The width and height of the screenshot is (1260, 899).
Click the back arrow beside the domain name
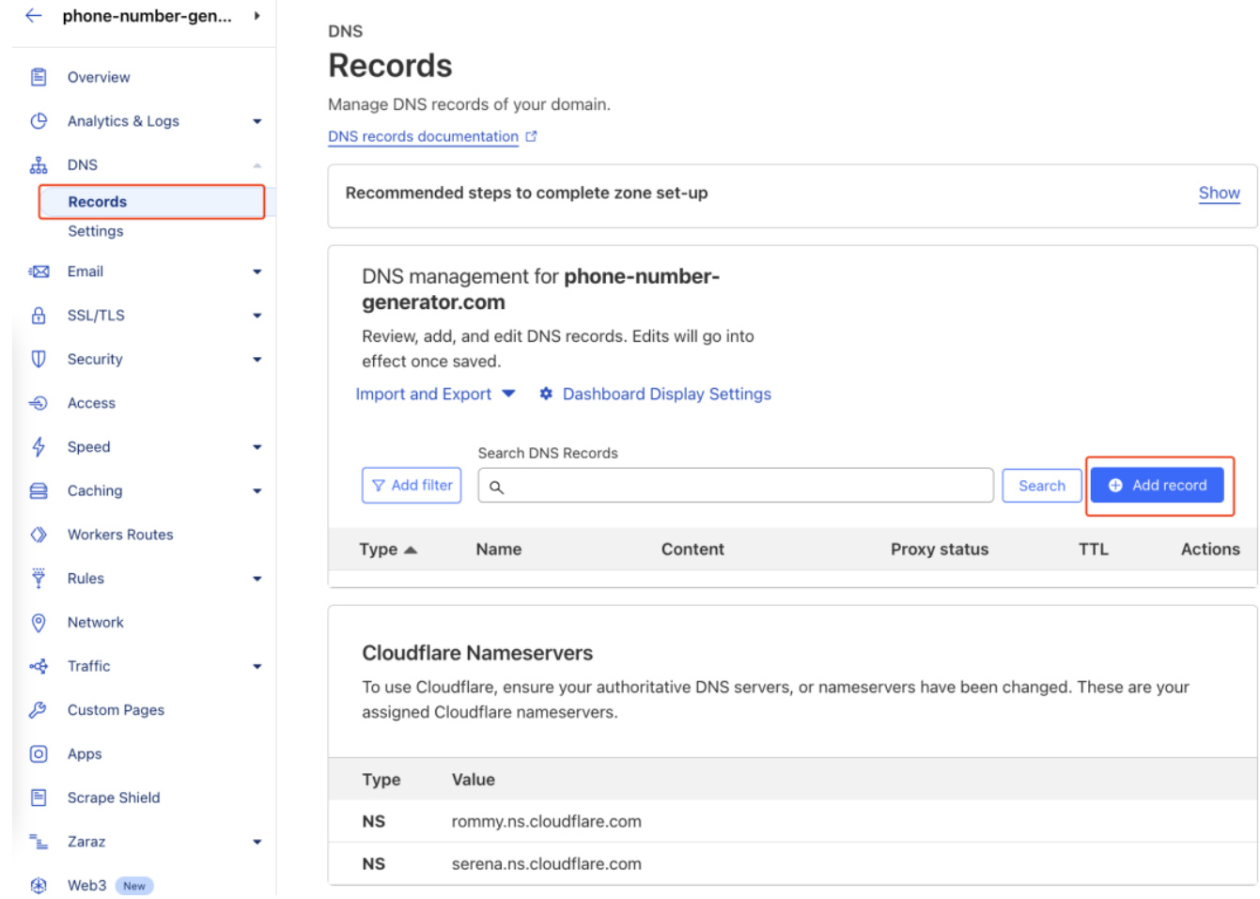point(34,15)
